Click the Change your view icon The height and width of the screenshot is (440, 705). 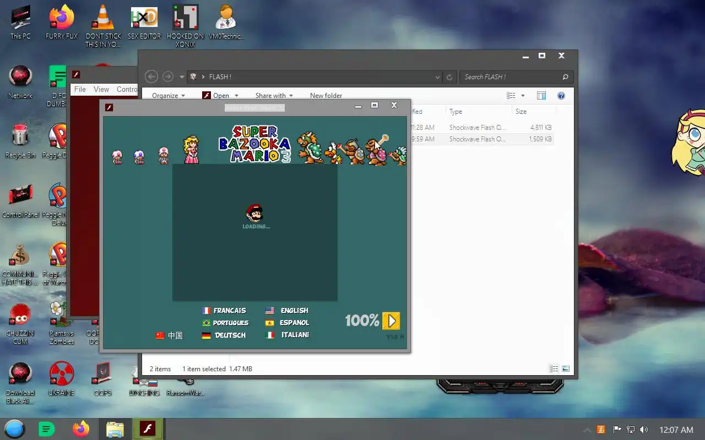pos(511,96)
